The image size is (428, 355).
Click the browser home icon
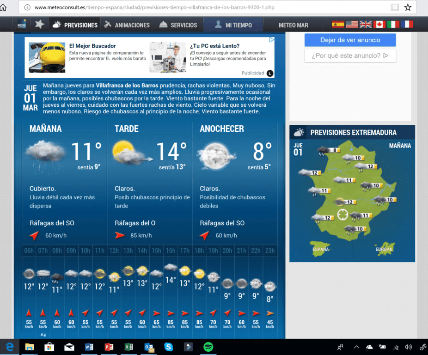coord(3,7)
